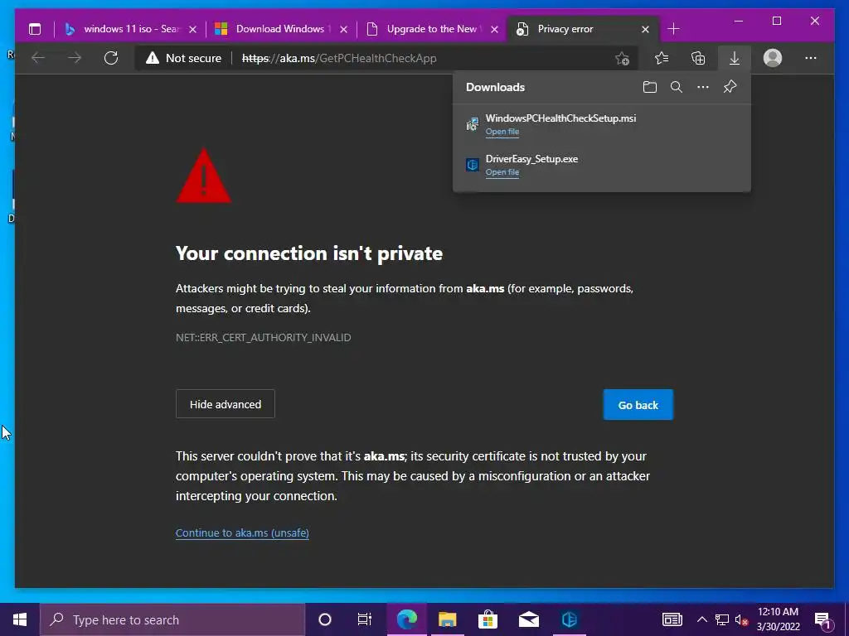Open more options in Downloads panel
The height and width of the screenshot is (636, 849).
[703, 87]
